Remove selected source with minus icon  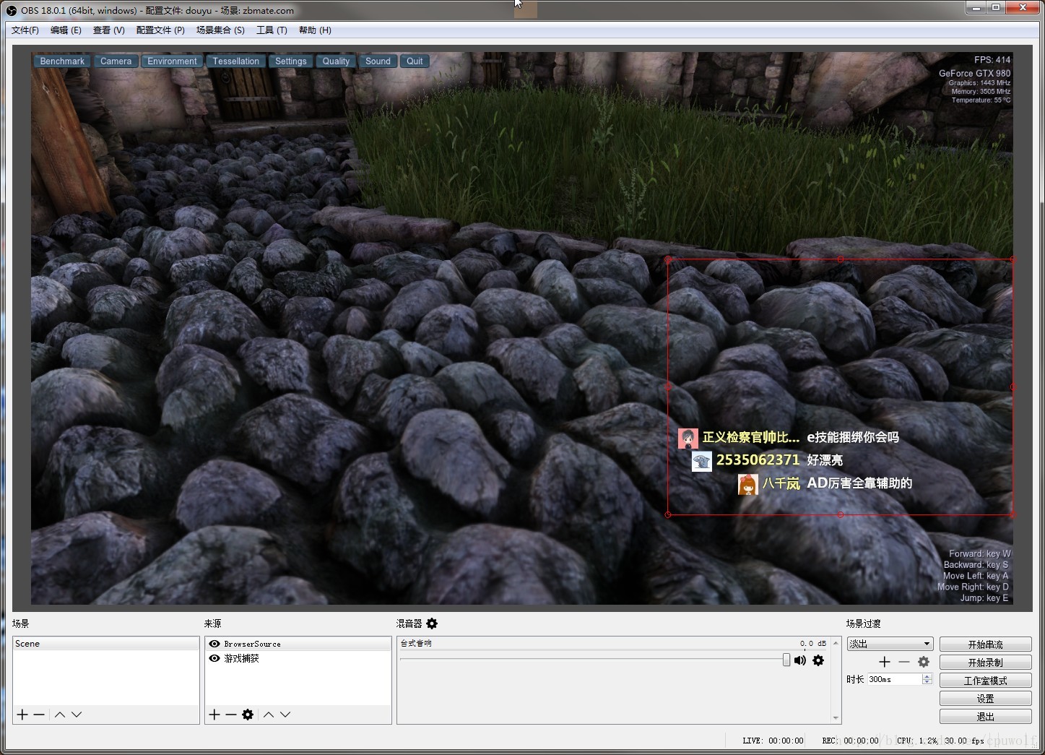click(x=231, y=715)
